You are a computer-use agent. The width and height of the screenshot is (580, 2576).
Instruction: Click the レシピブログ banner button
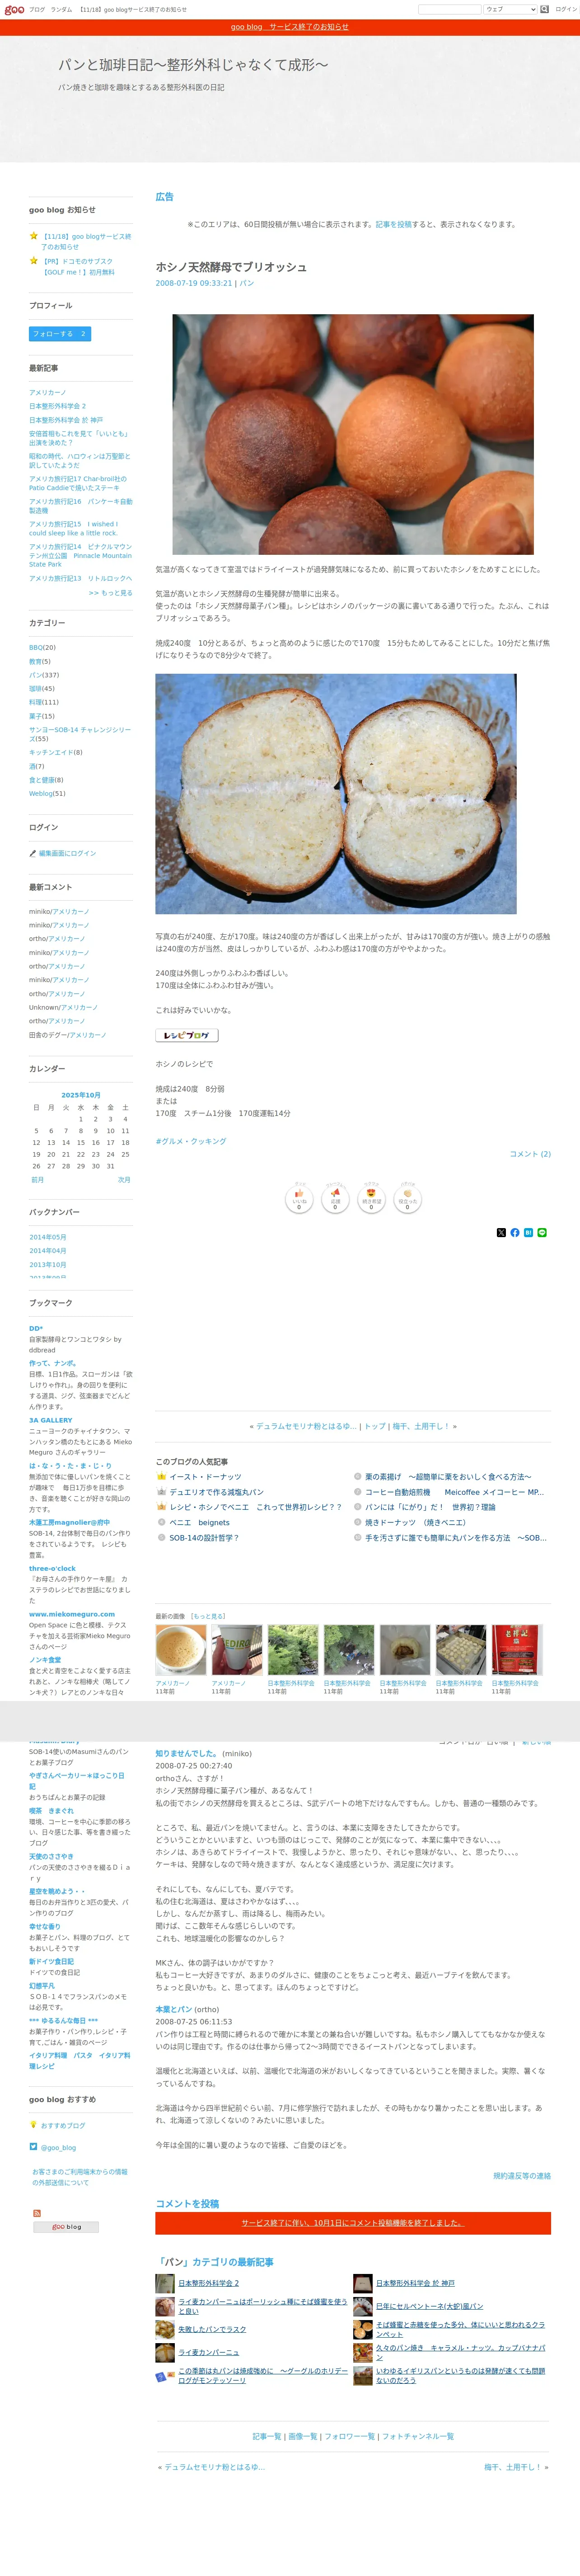click(187, 1035)
